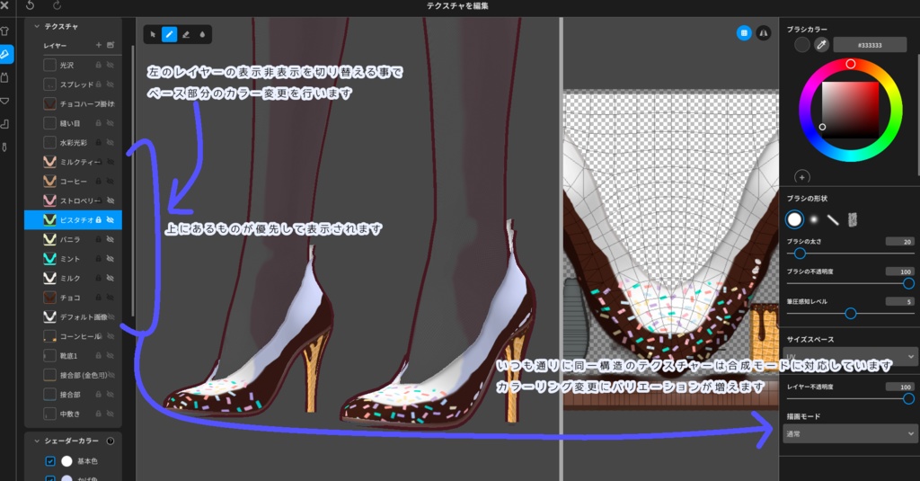Add a color to palette with the plus button

[802, 177]
